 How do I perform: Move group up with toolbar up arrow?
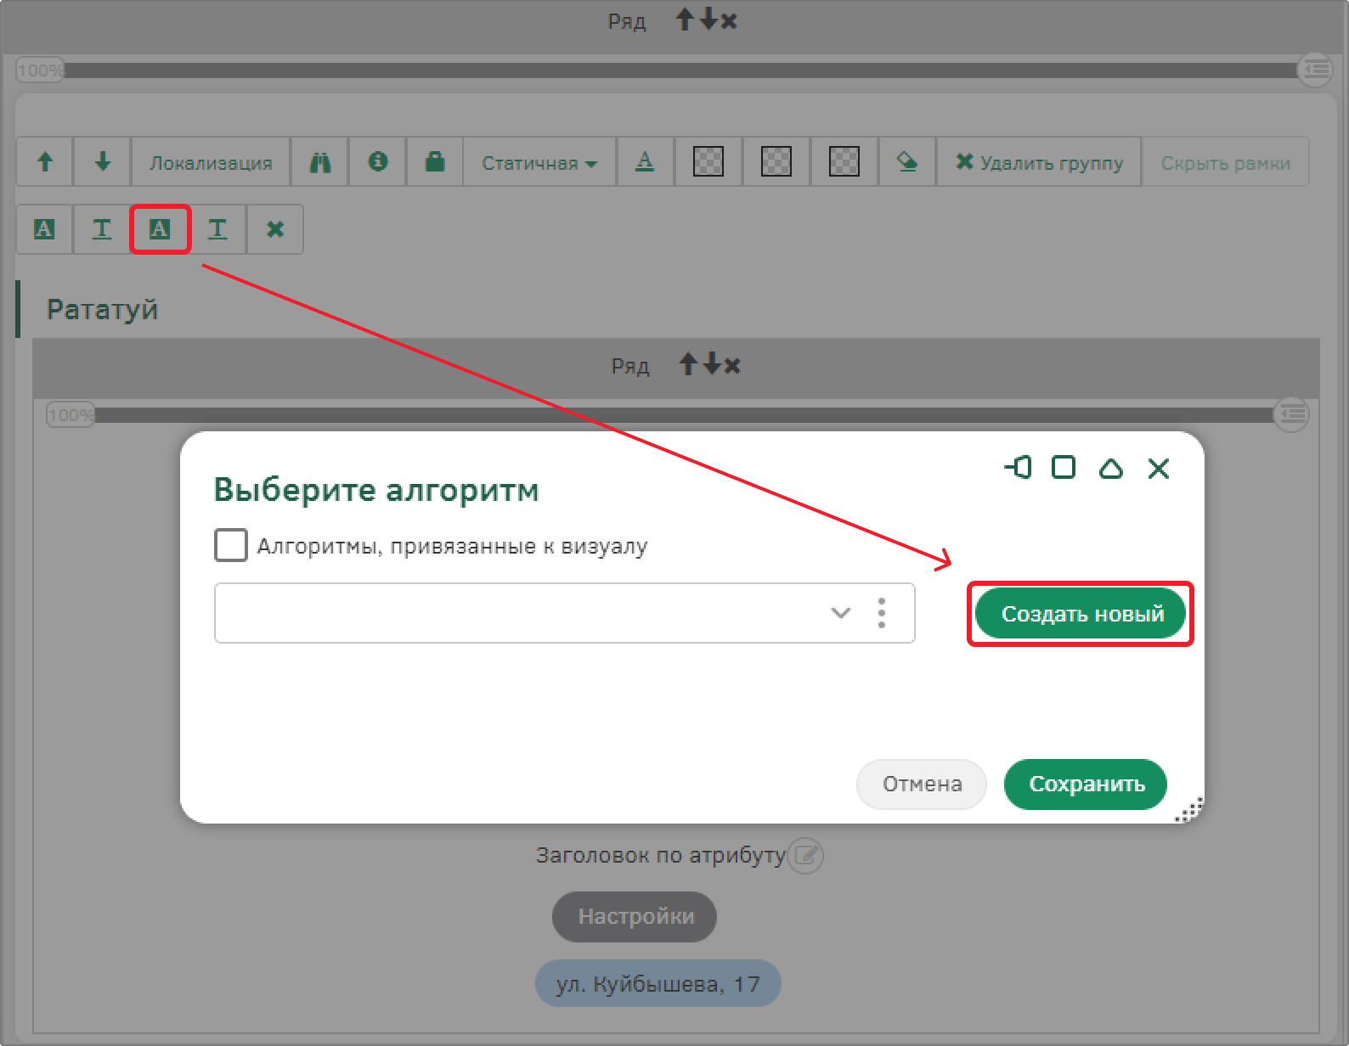(45, 161)
